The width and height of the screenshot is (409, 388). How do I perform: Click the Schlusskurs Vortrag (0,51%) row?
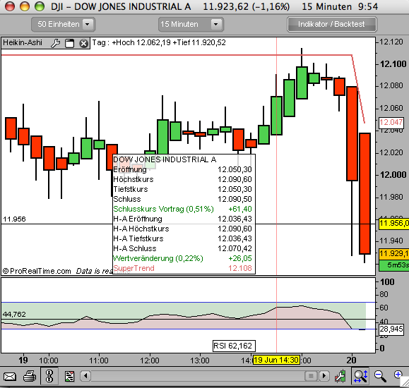(x=182, y=209)
